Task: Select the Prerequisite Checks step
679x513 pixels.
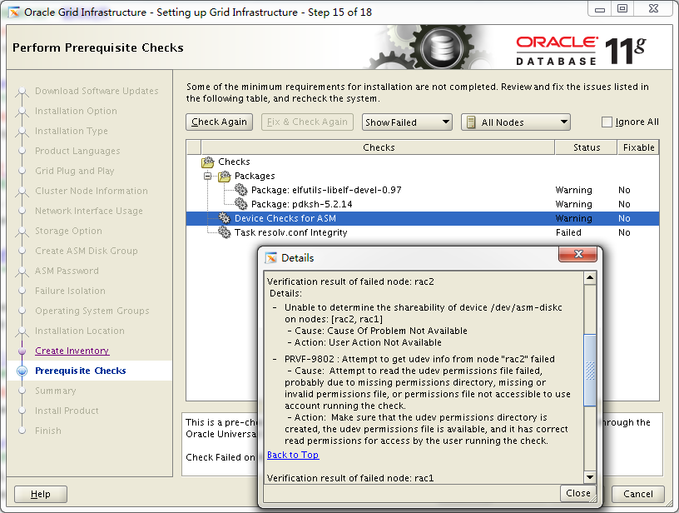Action: click(81, 371)
